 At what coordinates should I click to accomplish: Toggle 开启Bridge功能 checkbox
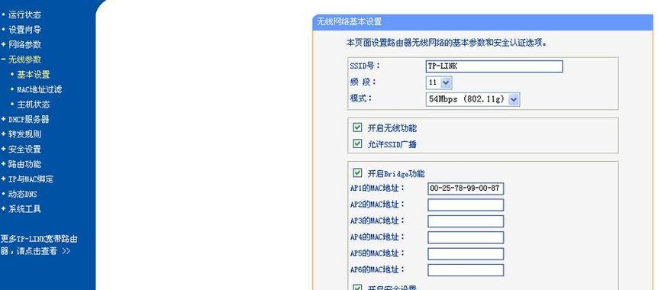coord(357,172)
